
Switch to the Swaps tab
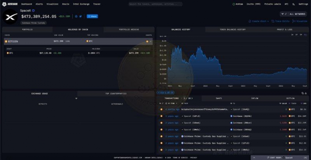pos(219,98)
